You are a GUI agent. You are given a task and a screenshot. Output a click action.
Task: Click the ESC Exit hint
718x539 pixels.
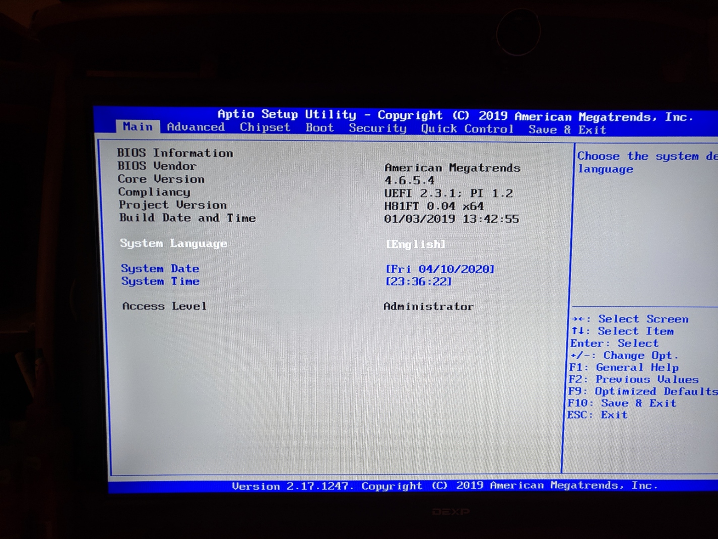pos(597,415)
